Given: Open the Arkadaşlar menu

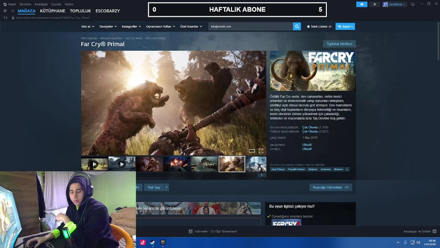Looking at the screenshot, I should 41,4.
